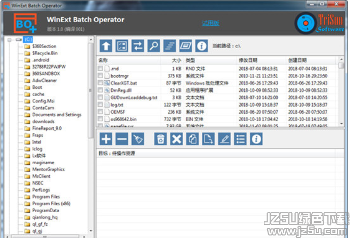Select the $360Section folder

[x=44, y=46]
